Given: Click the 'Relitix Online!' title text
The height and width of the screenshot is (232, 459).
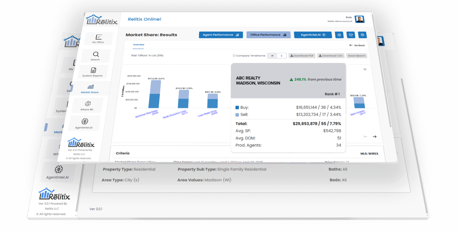Looking at the screenshot, I should (x=144, y=19).
